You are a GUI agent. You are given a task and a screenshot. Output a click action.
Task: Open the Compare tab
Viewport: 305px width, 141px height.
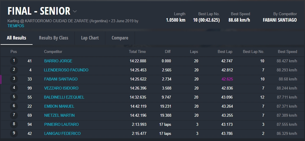[120, 38]
